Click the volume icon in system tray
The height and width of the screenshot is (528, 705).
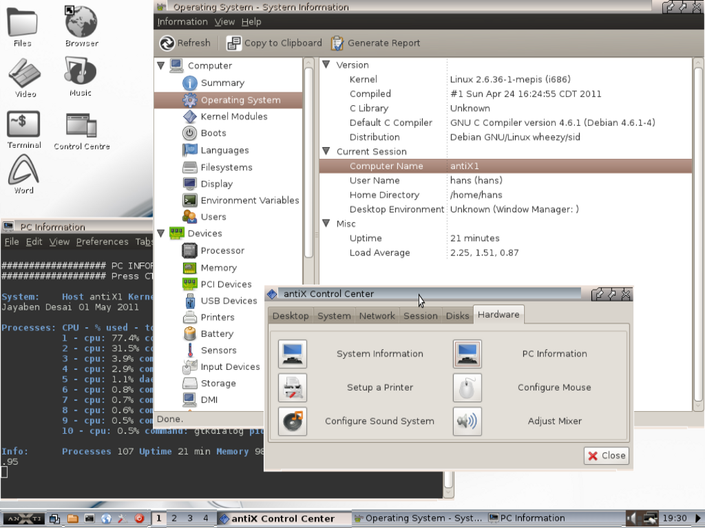point(632,518)
